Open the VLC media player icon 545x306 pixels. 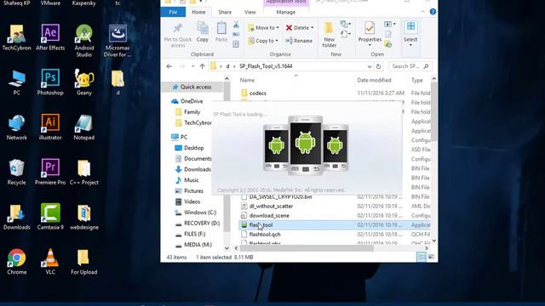click(50, 262)
